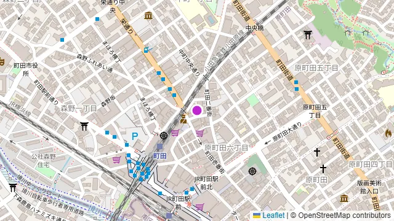Click the purple circle marker on the map

click(197, 110)
